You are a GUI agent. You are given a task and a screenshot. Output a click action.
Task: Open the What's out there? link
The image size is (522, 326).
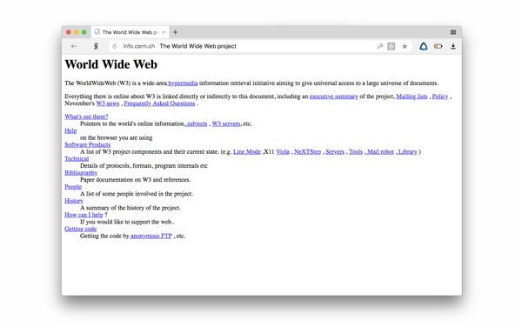point(86,116)
